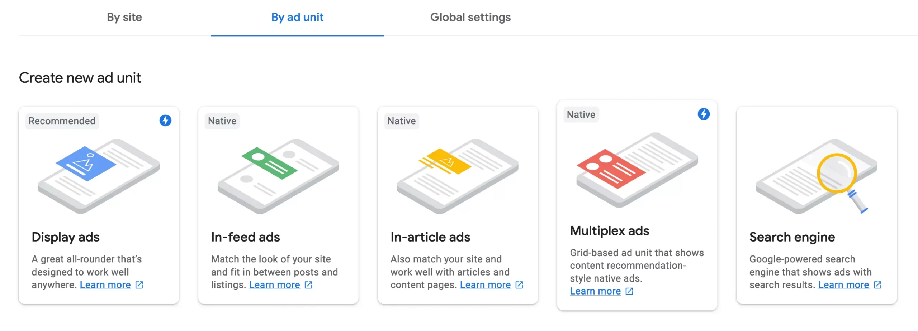Click the AMP lightning icon on Display ads card
Viewport: 918px width, 331px height.
165,120
